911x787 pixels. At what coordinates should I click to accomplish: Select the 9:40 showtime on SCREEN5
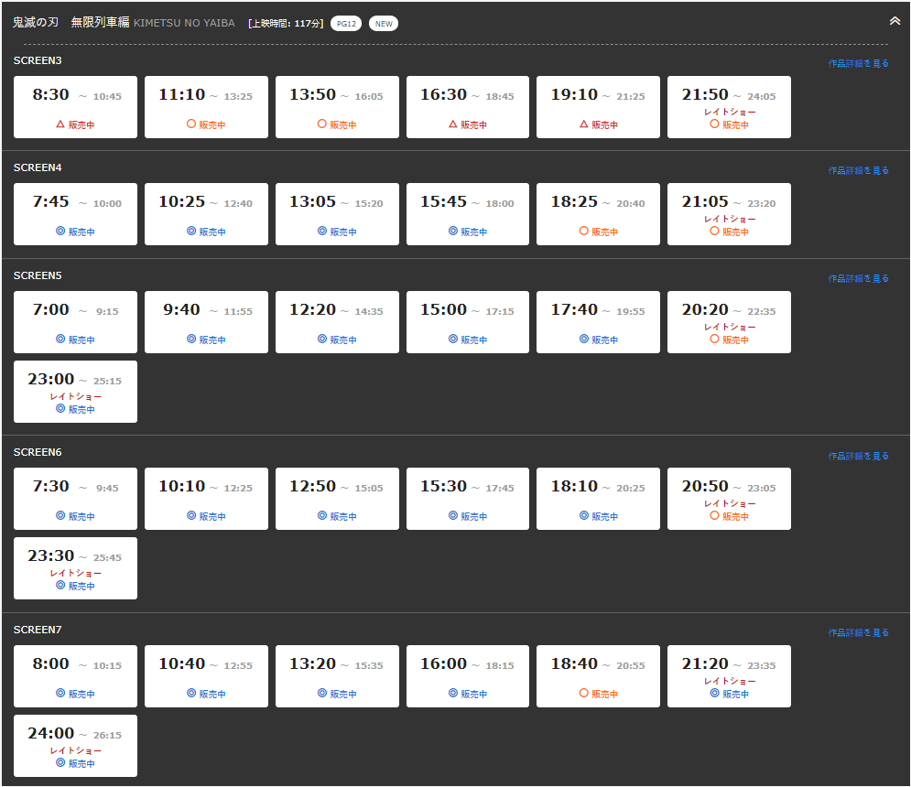(206, 322)
